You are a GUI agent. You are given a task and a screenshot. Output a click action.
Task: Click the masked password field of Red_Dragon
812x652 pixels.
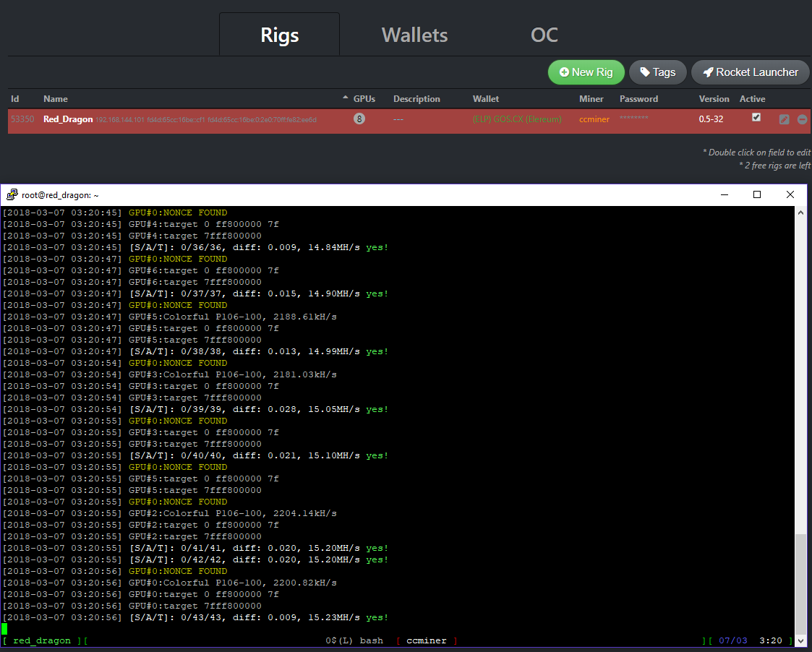(634, 118)
